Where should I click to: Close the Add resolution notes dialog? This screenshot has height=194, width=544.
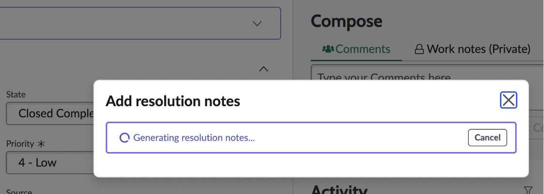(x=508, y=100)
